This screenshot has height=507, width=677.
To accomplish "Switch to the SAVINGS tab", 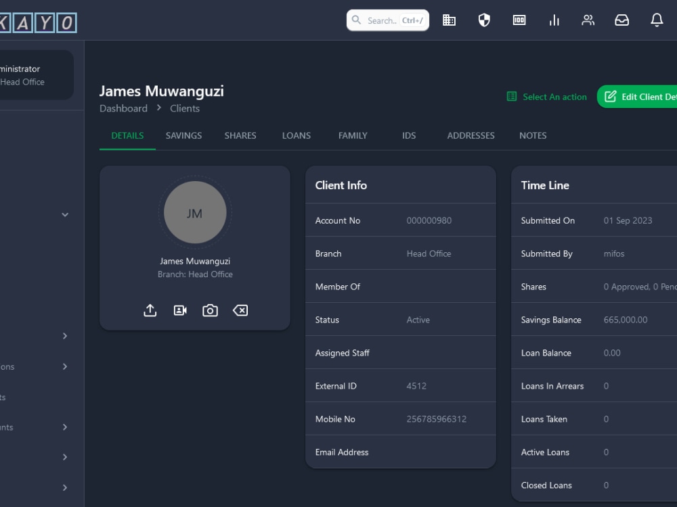I will click(x=183, y=135).
